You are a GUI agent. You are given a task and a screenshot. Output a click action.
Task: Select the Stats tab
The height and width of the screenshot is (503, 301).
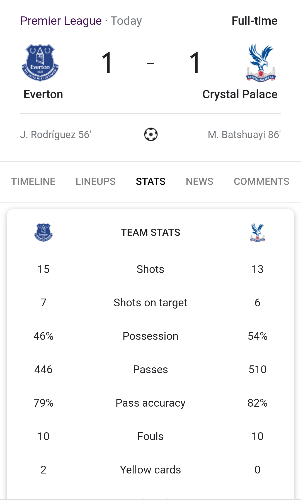[151, 182]
